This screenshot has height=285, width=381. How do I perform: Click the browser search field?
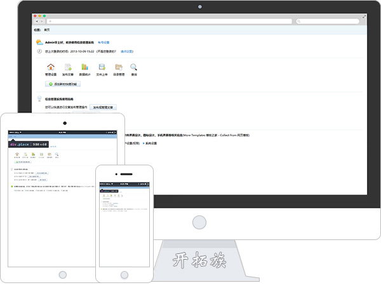click(x=328, y=22)
